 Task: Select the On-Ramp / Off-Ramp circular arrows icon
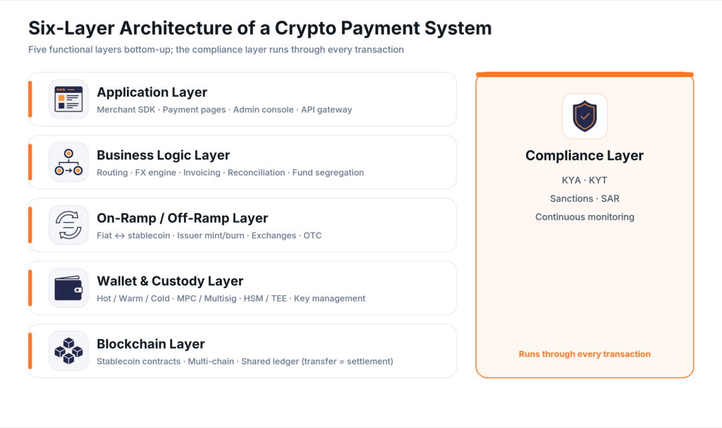pos(69,225)
